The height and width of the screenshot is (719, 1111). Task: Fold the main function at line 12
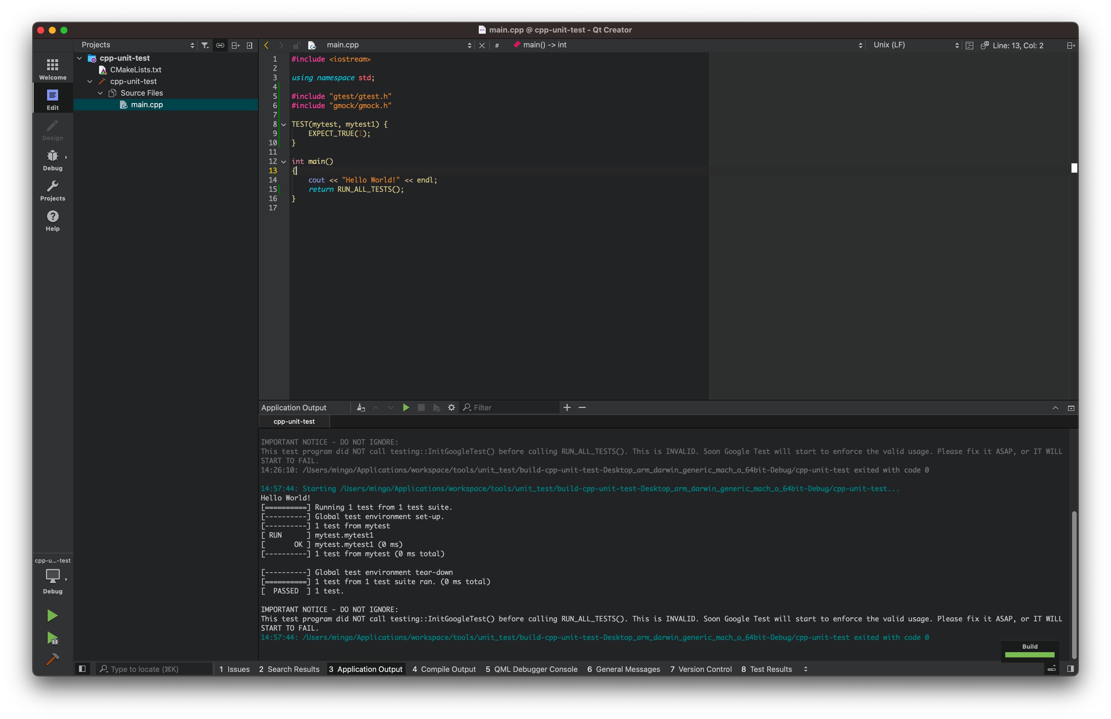point(283,162)
